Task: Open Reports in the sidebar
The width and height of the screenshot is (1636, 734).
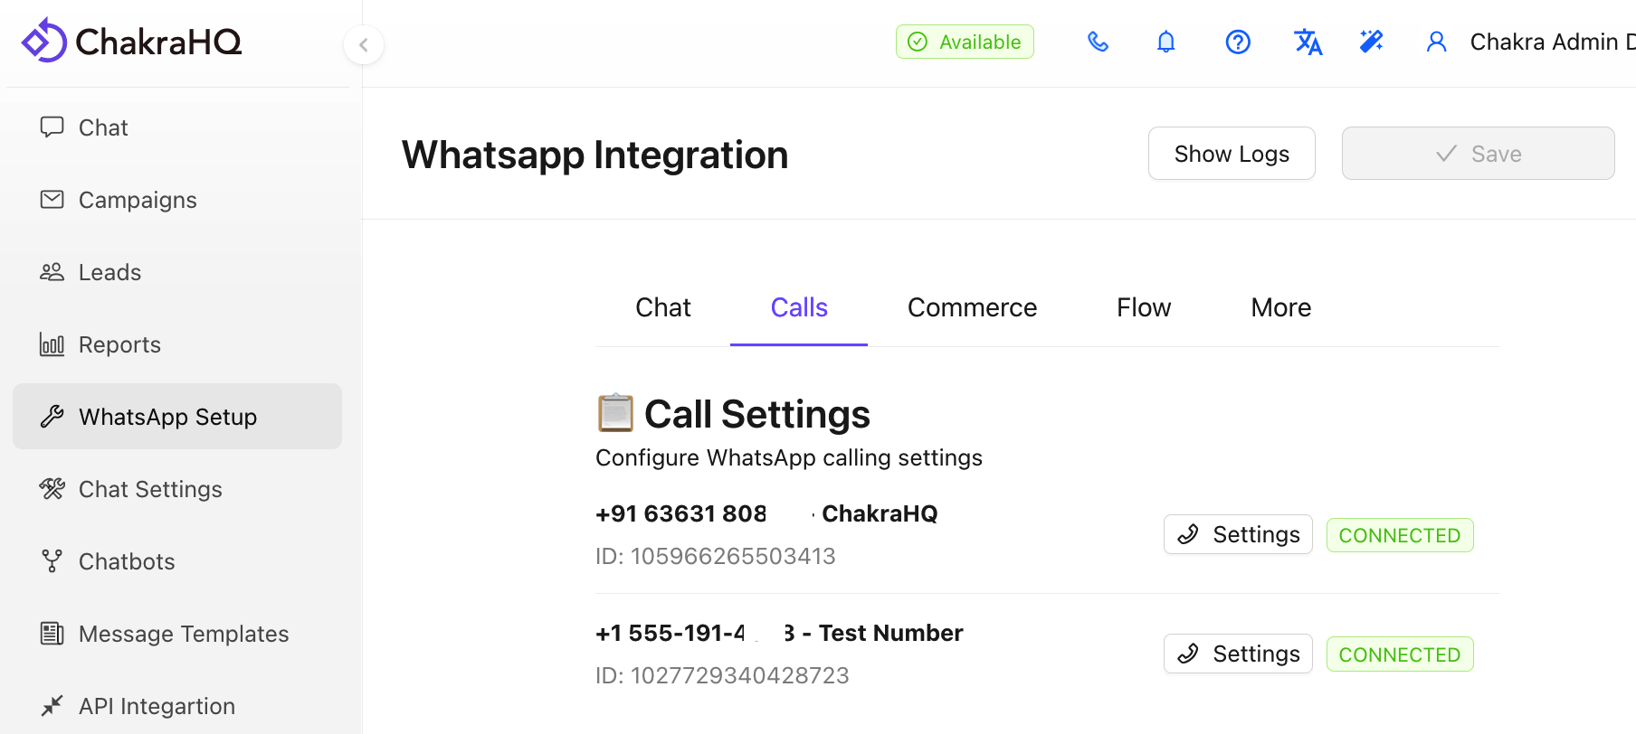Action: click(177, 344)
